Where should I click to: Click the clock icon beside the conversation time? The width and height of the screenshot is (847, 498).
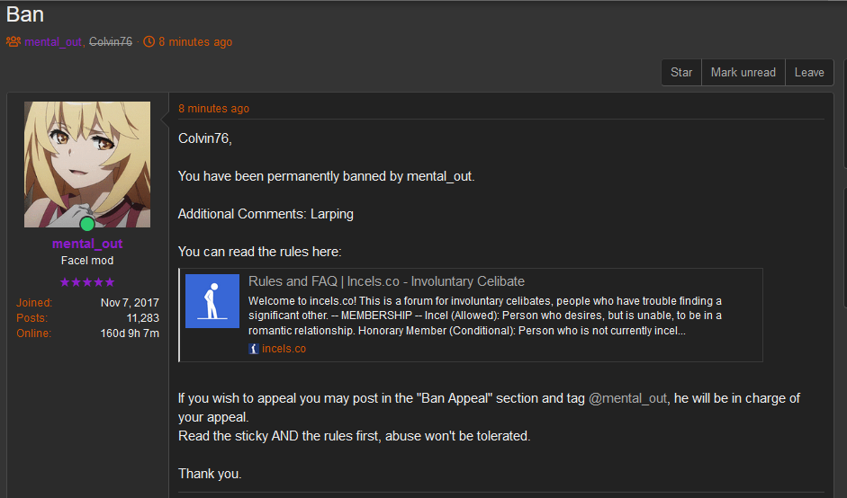point(149,41)
